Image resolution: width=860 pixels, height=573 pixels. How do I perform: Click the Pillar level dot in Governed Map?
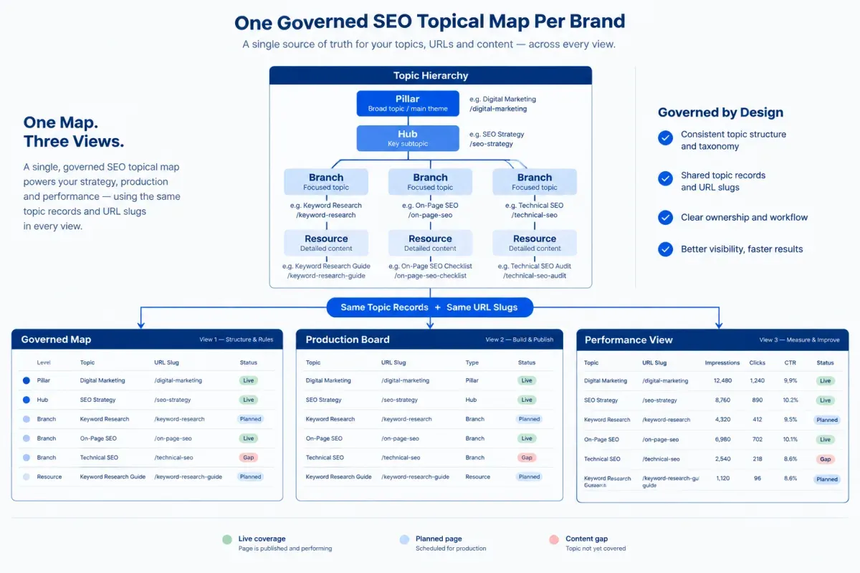point(27,380)
